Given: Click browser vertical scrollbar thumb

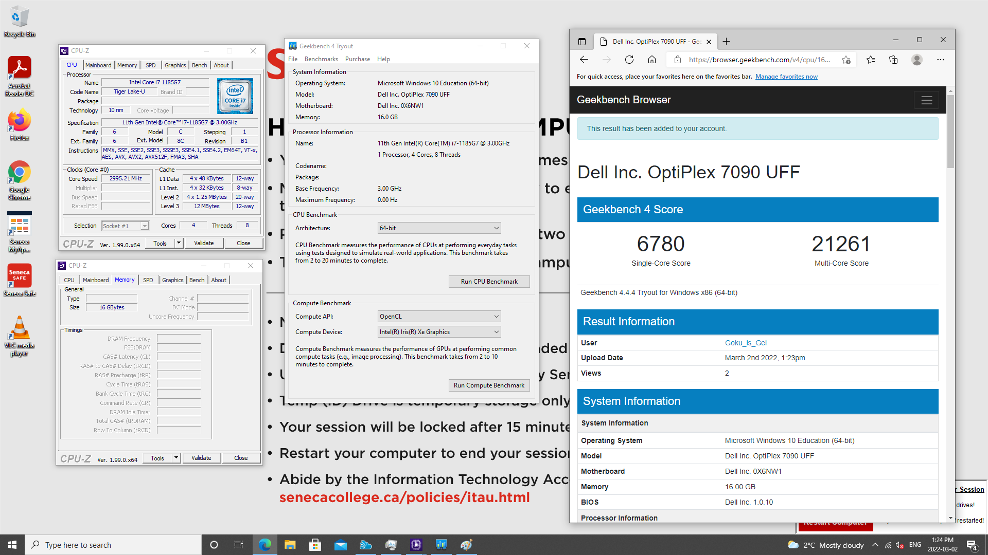Looking at the screenshot, I should 950,131.
